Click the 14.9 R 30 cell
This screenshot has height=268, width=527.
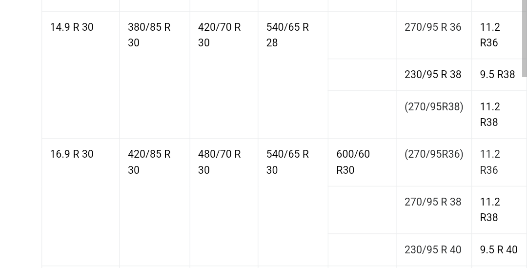tap(72, 27)
